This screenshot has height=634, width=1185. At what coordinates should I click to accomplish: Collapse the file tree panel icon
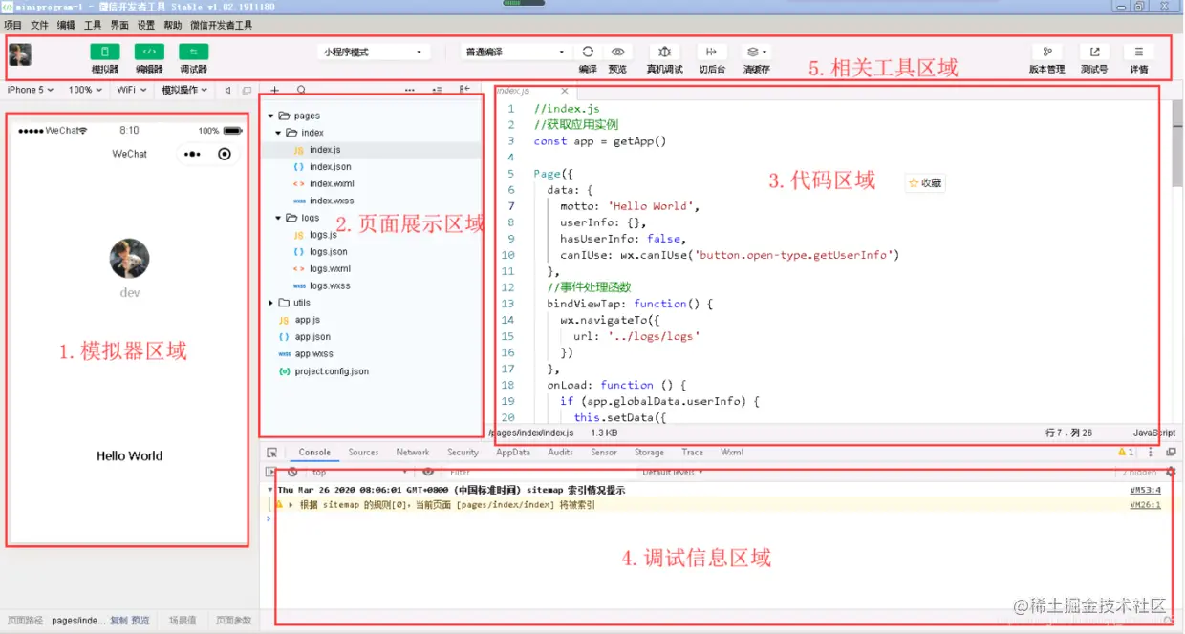(464, 90)
